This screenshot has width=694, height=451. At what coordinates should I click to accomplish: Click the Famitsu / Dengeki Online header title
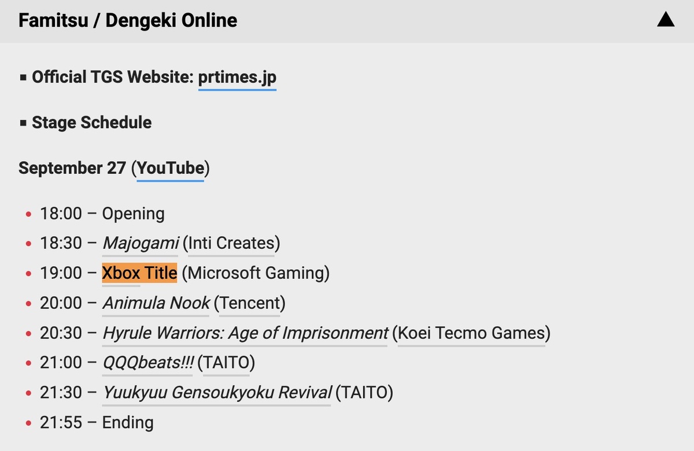(128, 21)
